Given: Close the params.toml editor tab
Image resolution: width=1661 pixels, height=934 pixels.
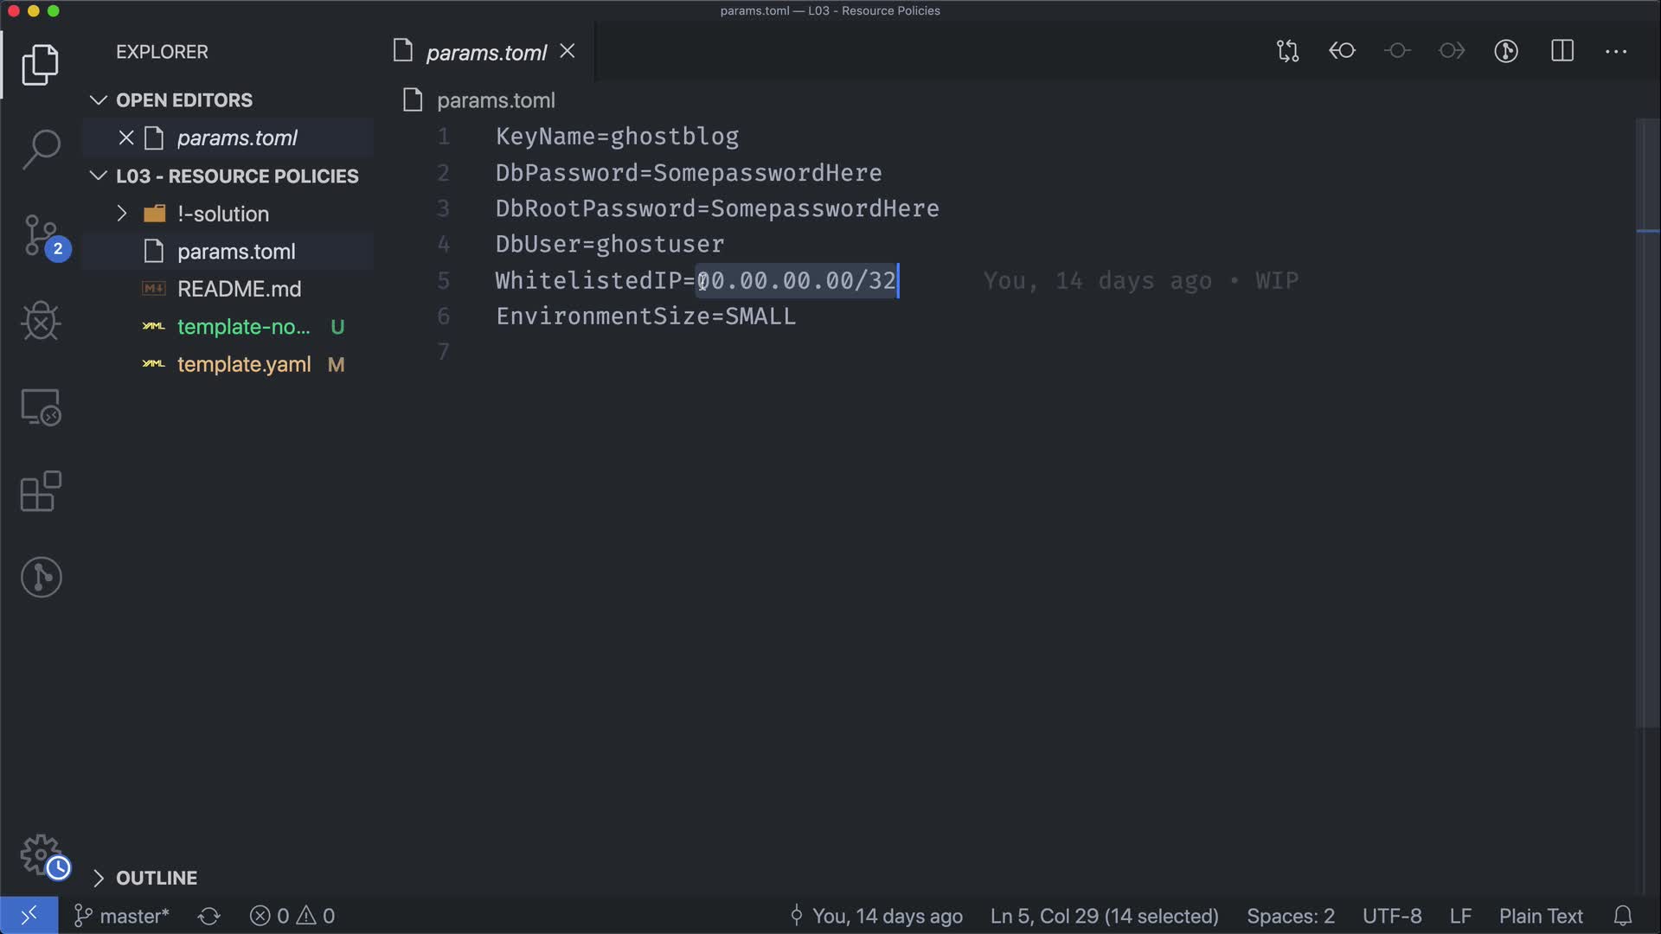Looking at the screenshot, I should point(568,52).
